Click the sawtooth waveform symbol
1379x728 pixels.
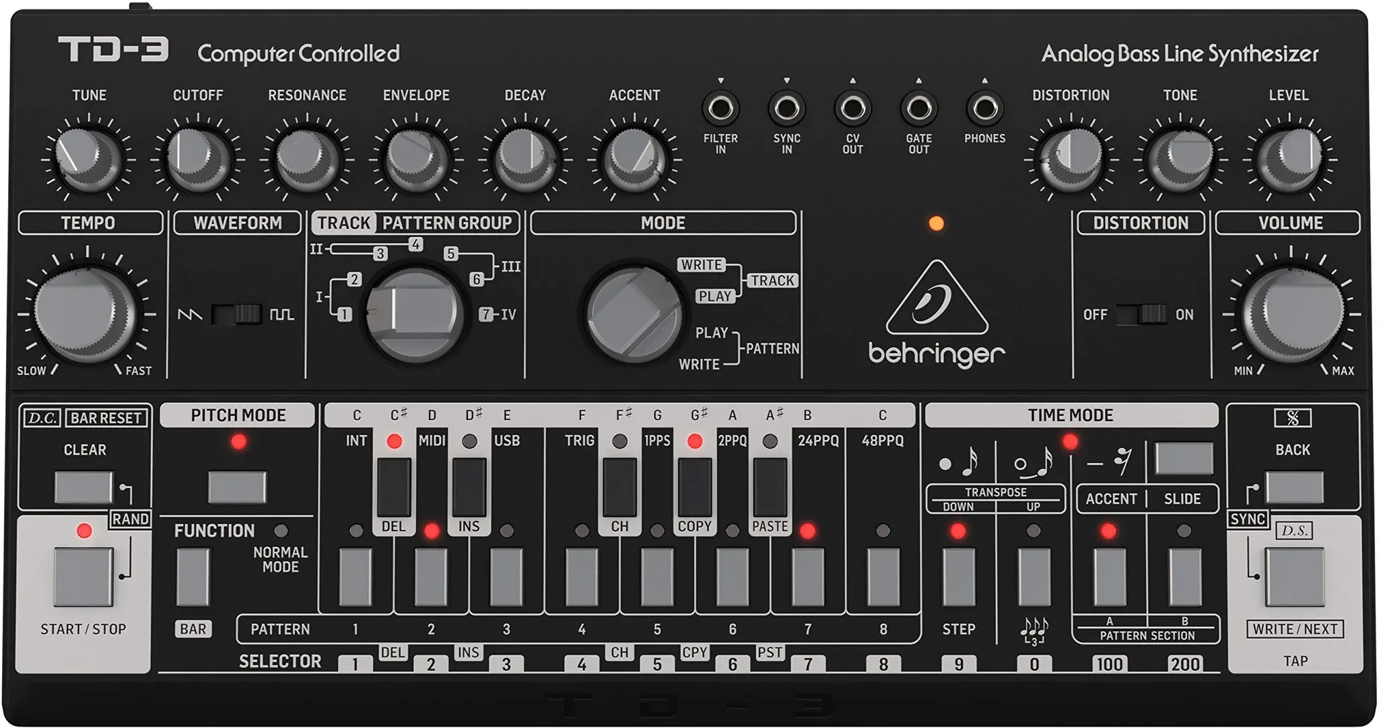[189, 314]
